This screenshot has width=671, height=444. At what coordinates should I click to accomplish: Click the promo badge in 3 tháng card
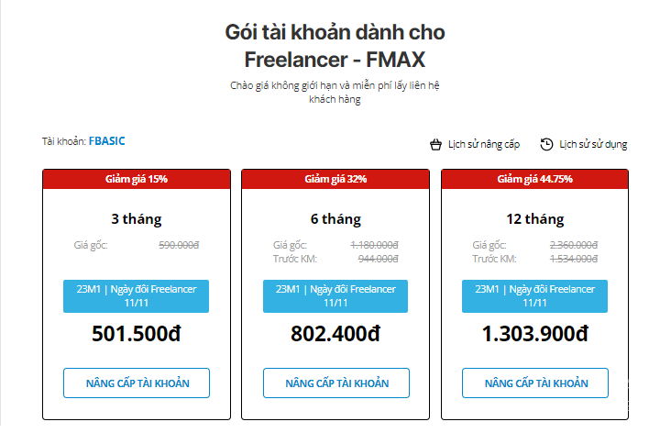click(136, 296)
